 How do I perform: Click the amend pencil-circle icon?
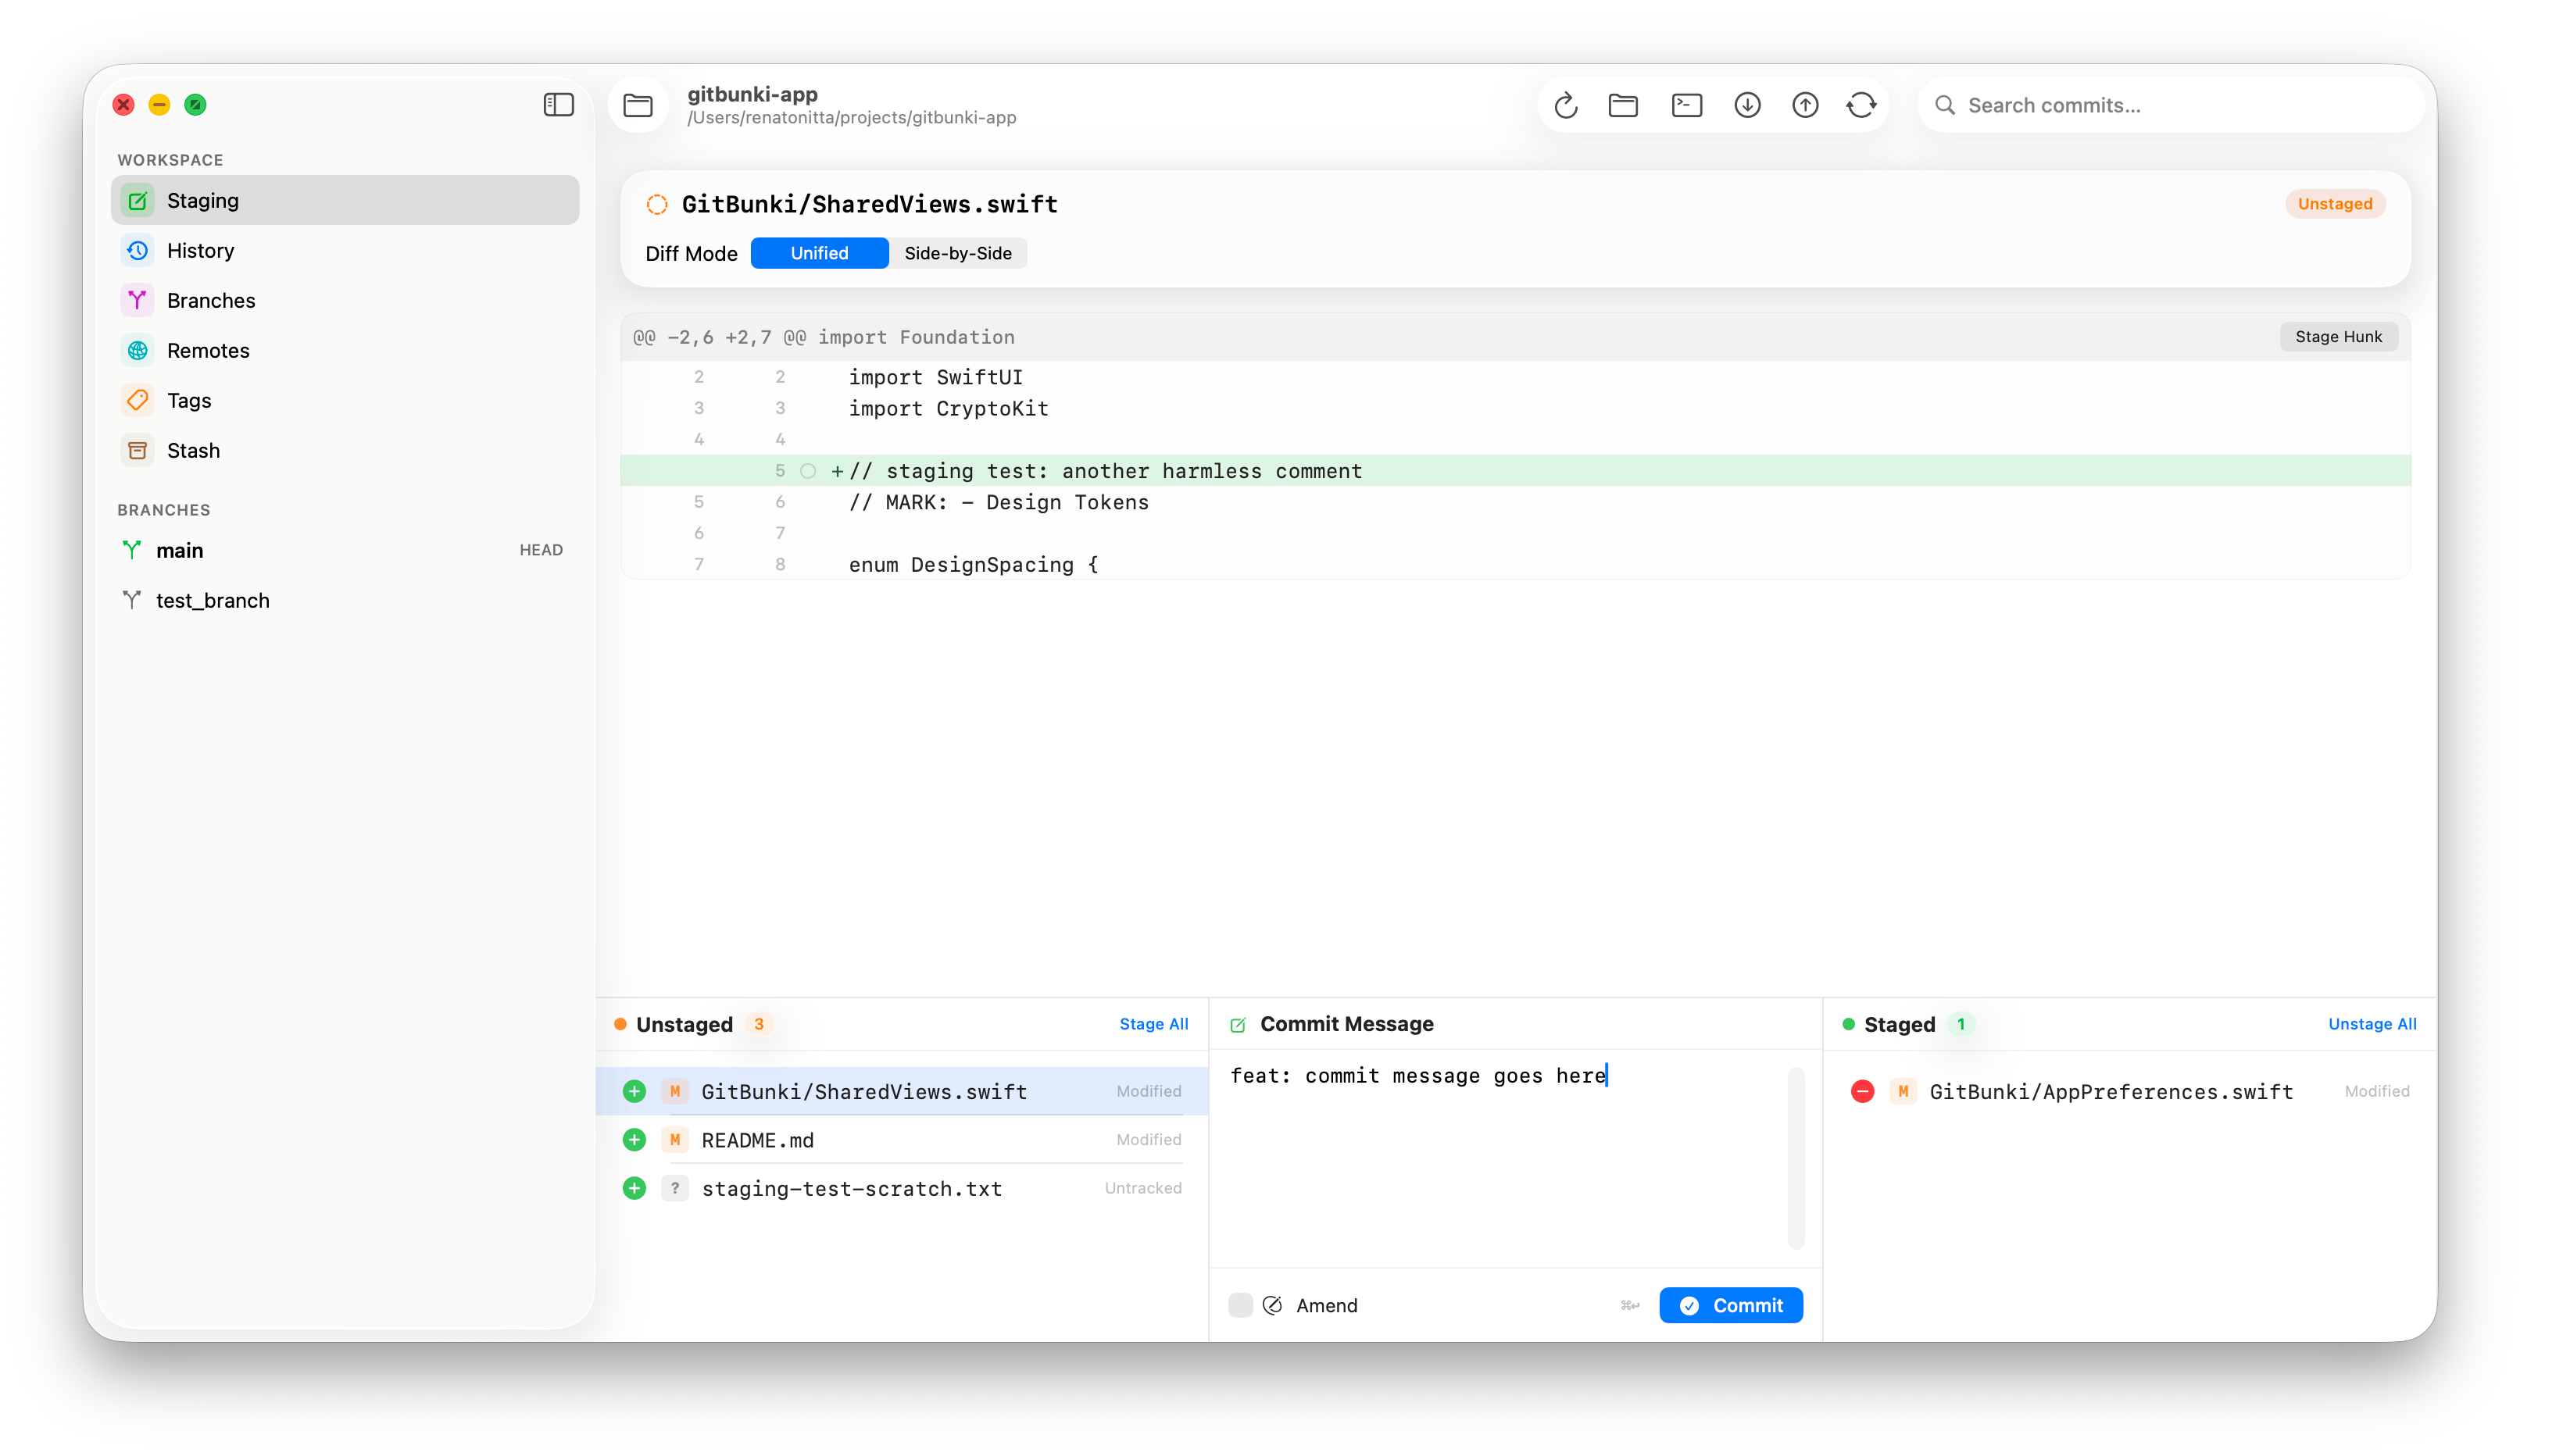1272,1305
